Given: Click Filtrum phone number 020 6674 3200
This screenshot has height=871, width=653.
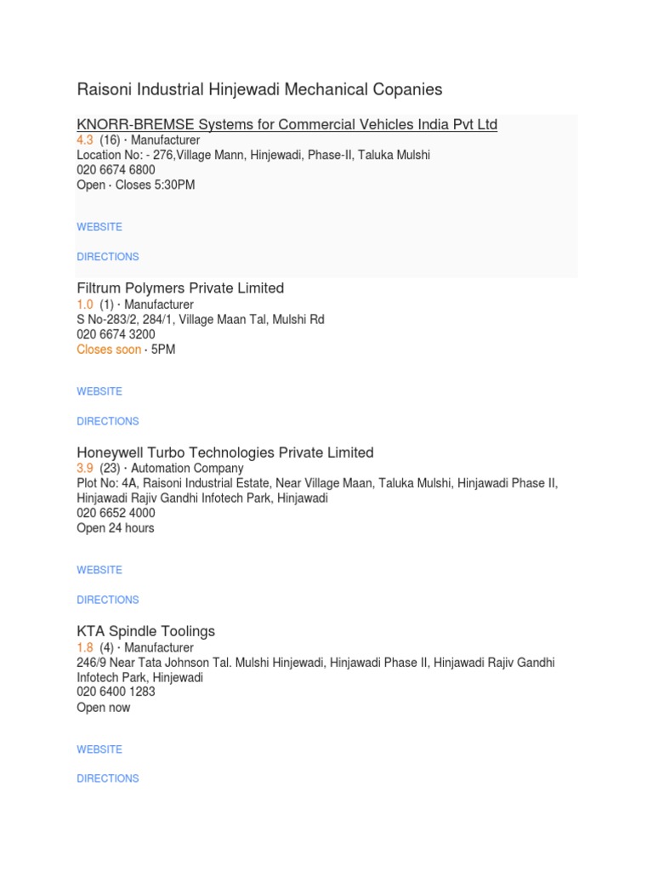Looking at the screenshot, I should (x=116, y=334).
